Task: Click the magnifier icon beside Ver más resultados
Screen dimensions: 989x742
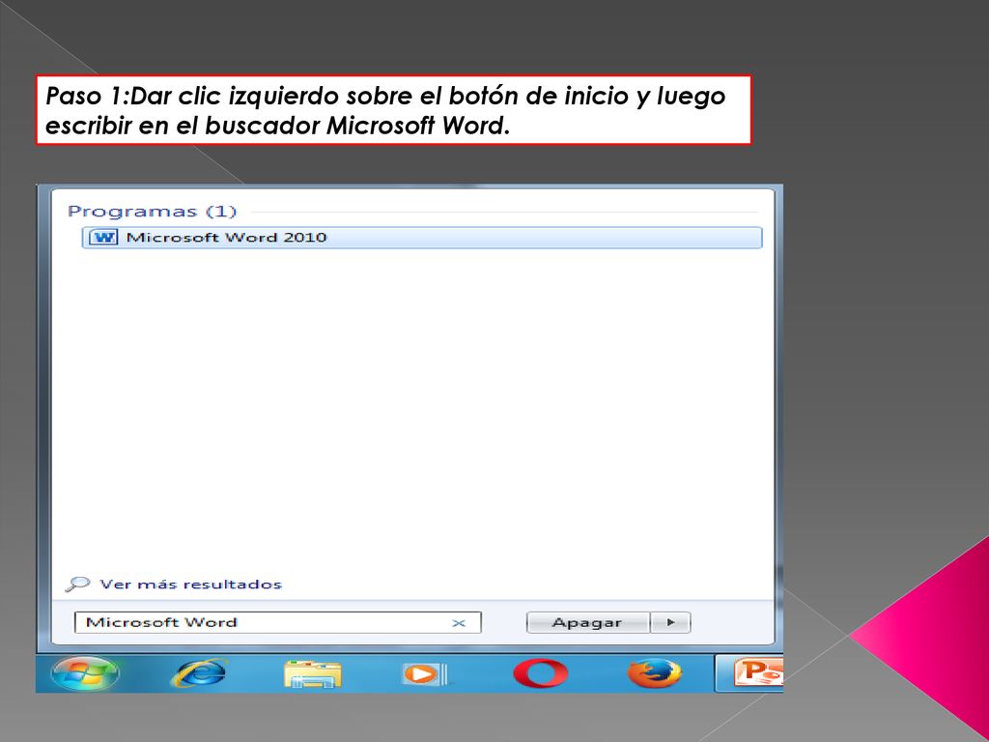Action: (x=77, y=585)
